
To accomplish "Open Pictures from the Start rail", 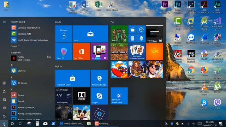I will point(4,99).
